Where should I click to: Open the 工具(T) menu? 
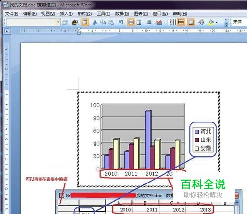(103, 14)
